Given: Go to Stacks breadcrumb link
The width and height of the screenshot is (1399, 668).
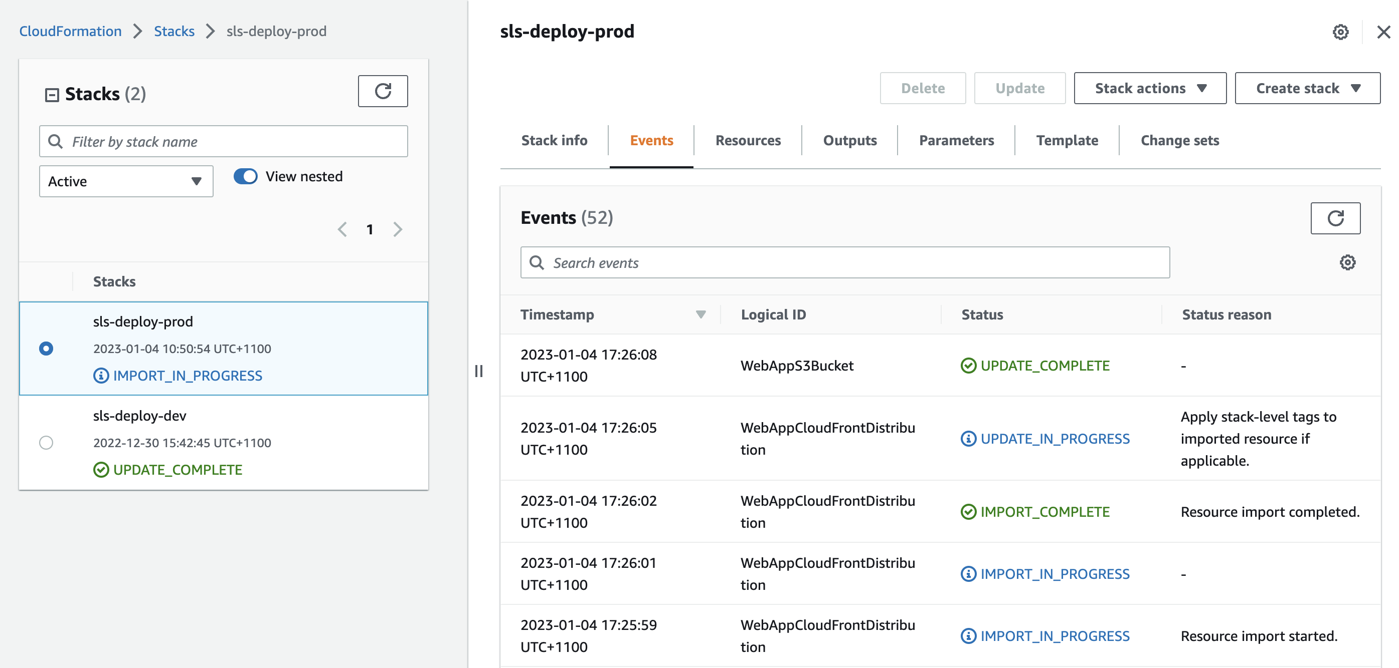Looking at the screenshot, I should point(174,31).
